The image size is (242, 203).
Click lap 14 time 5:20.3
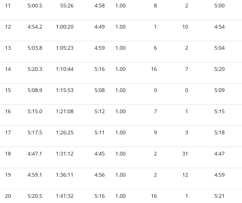pos(35,69)
